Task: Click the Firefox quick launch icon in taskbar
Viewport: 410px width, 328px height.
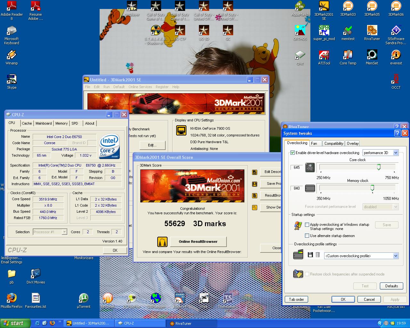Action: tap(52, 323)
